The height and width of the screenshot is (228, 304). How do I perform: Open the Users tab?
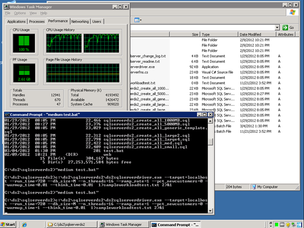(x=97, y=22)
